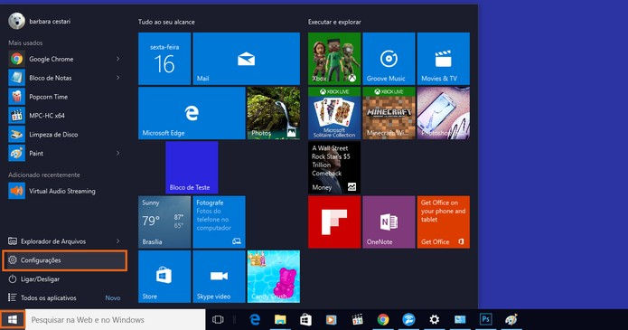
Task: Open Configurações settings
Action: (64, 260)
